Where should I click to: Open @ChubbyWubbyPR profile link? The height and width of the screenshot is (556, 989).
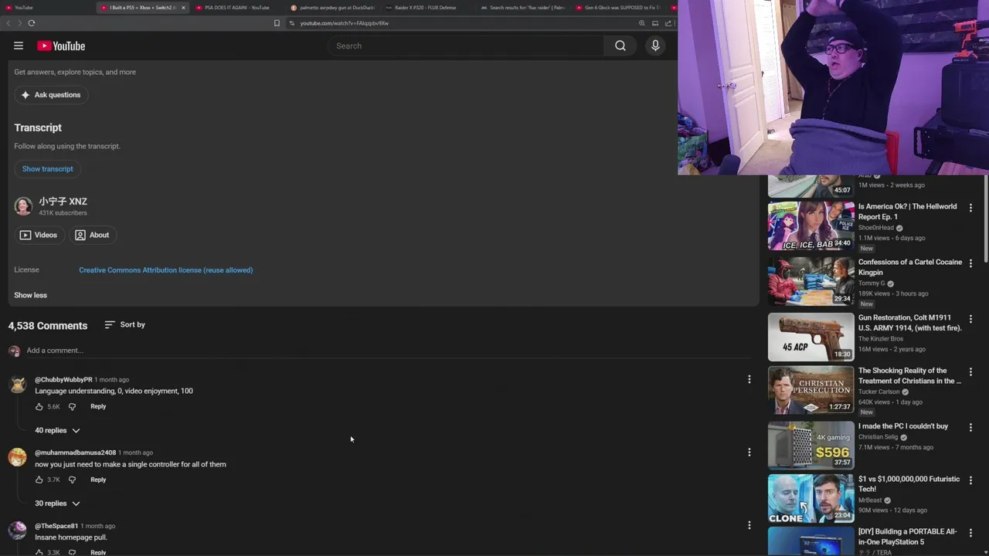point(63,380)
